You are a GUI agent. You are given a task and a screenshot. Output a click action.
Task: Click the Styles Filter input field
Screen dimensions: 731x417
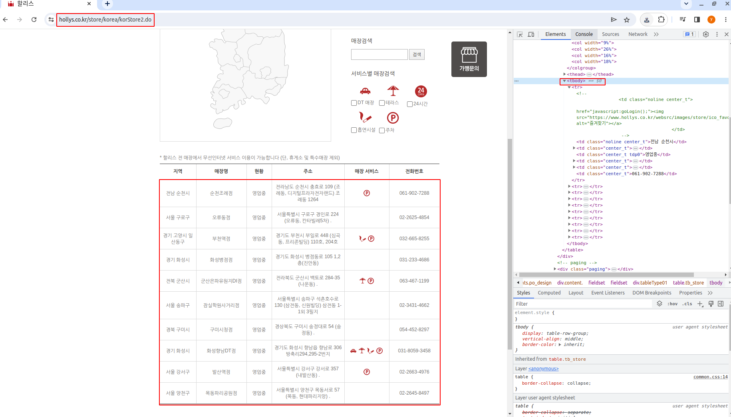[583, 304]
